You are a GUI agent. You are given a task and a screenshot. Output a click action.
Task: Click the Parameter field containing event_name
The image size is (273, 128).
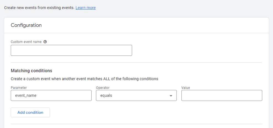click(51, 95)
